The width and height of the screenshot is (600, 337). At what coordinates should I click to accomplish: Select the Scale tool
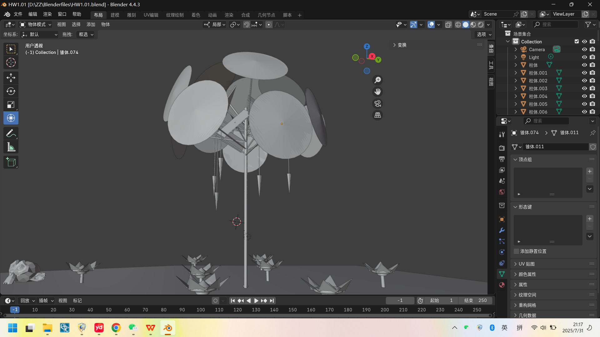tap(11, 105)
